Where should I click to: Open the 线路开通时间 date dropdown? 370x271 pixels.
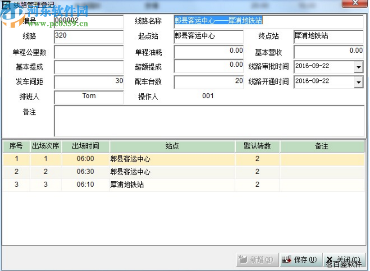[358, 82]
